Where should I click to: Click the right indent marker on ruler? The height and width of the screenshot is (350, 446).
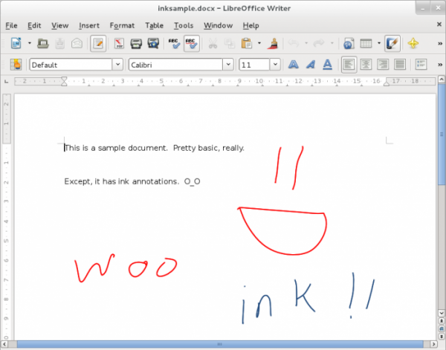click(x=387, y=83)
